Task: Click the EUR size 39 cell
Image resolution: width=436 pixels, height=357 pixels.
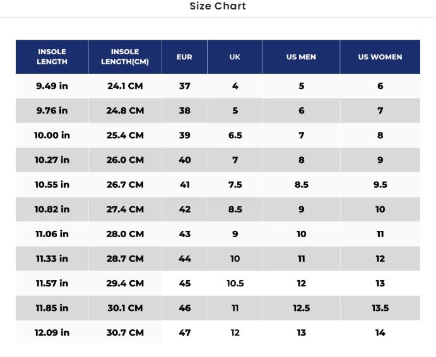Action: pyautogui.click(x=184, y=135)
